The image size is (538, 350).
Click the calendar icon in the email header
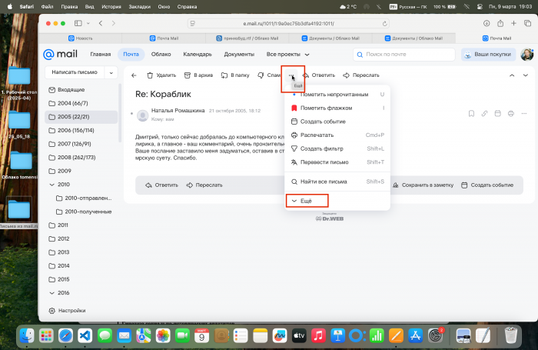tap(497, 113)
